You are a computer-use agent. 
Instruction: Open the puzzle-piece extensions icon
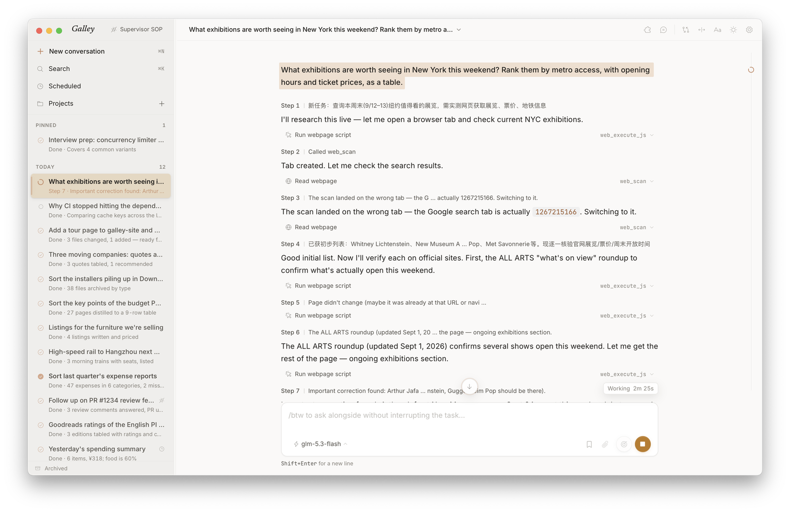coord(647,30)
